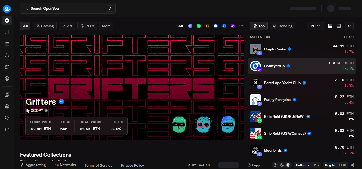This screenshot has height=169, width=362.
Task: Switch to dark theme moon icon
Action: point(282,165)
